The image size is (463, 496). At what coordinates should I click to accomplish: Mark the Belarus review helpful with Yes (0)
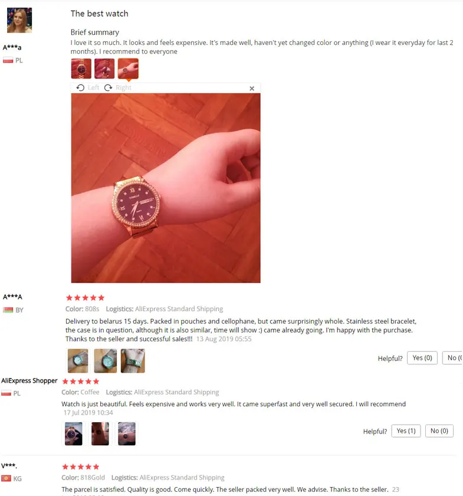pyautogui.click(x=422, y=358)
